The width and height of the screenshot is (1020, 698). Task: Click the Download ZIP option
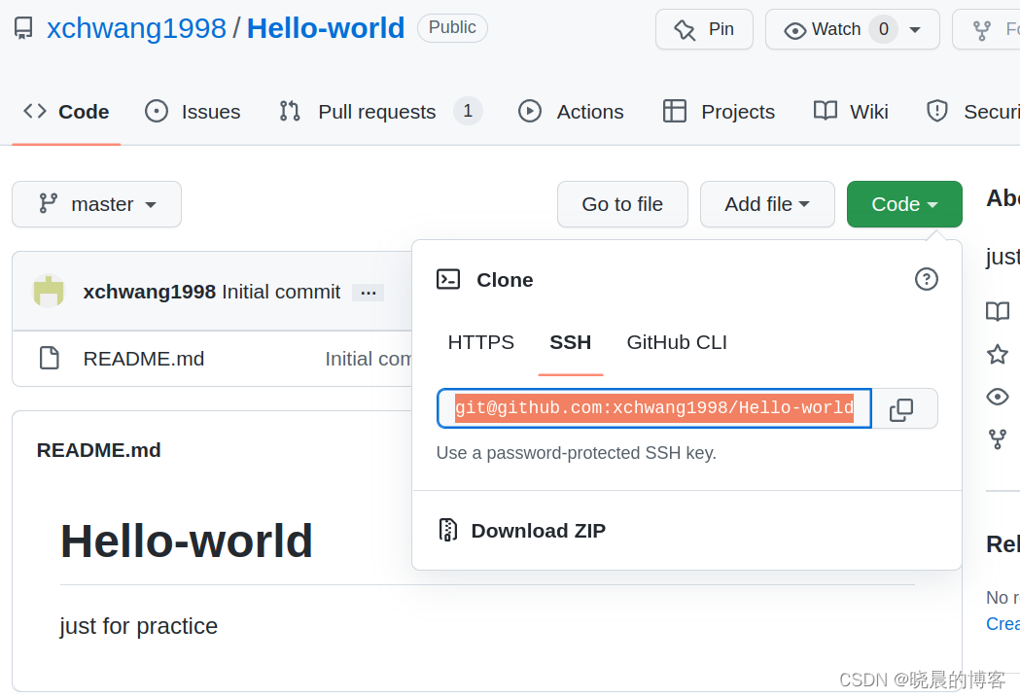(x=538, y=531)
